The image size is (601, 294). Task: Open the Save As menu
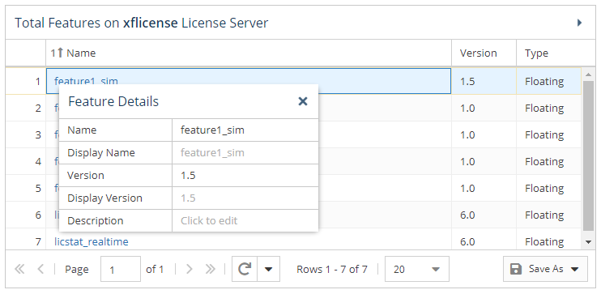pyautogui.click(x=545, y=269)
